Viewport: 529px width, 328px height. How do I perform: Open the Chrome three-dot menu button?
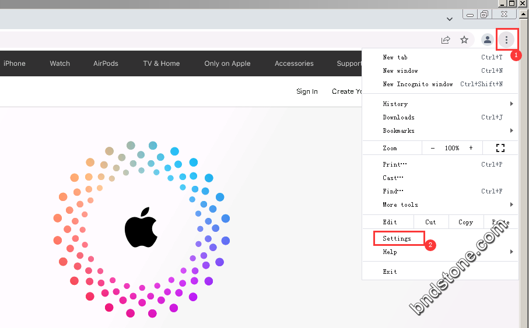(506, 40)
